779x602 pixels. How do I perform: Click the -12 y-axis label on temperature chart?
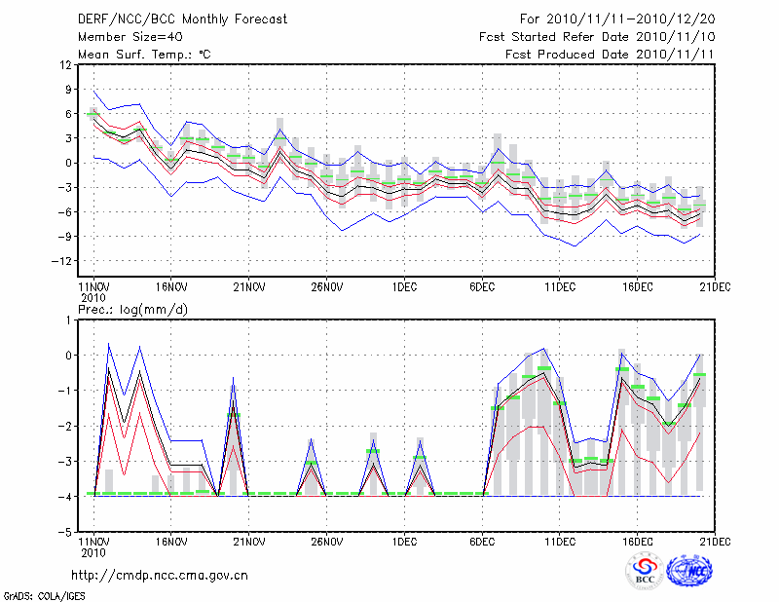click(61, 261)
